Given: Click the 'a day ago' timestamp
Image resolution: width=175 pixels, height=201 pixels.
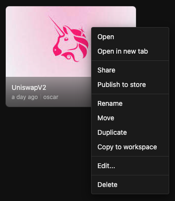Looking at the screenshot, I should (25, 97).
